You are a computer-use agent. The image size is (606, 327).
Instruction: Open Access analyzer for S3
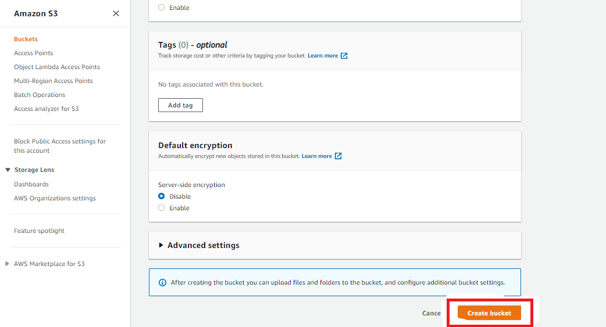47,109
